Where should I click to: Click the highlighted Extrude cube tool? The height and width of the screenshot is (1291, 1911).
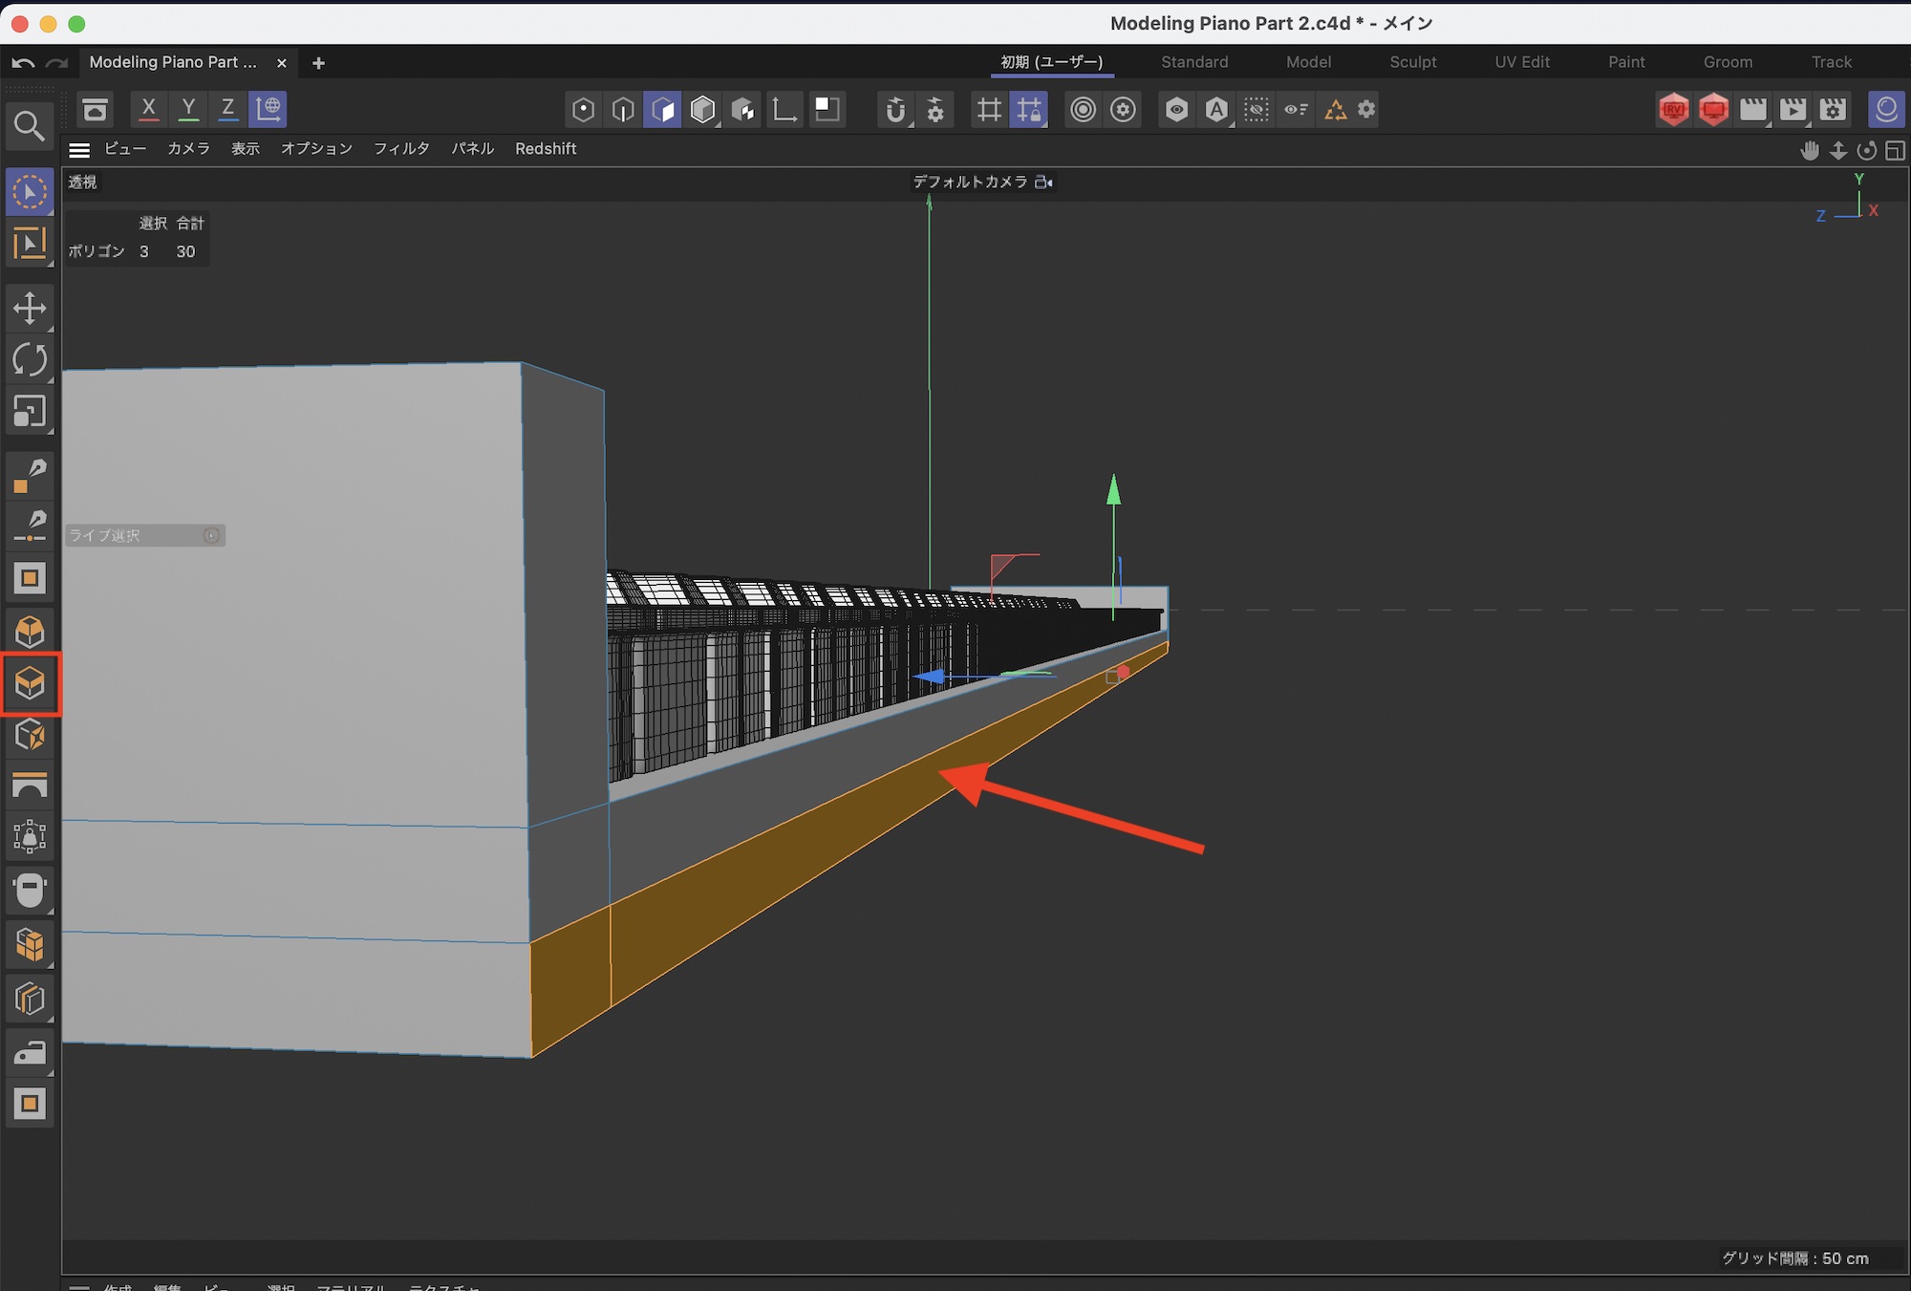pos(31,683)
